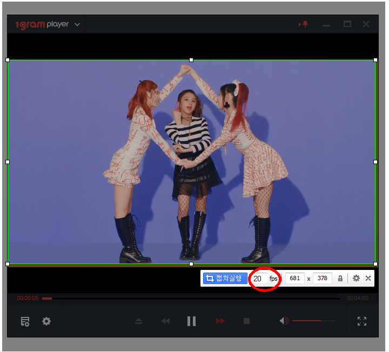Click top-right capture selection handle
This screenshot has width=389, height=352.
click(x=375, y=60)
